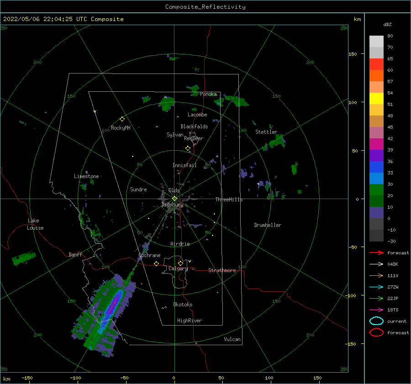This screenshot has width=411, height=384.
Task: Click the green echo near Stettler
Action: coord(277,142)
